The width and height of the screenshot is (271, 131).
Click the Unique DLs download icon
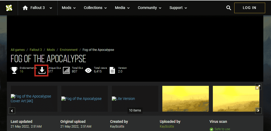click(x=42, y=70)
